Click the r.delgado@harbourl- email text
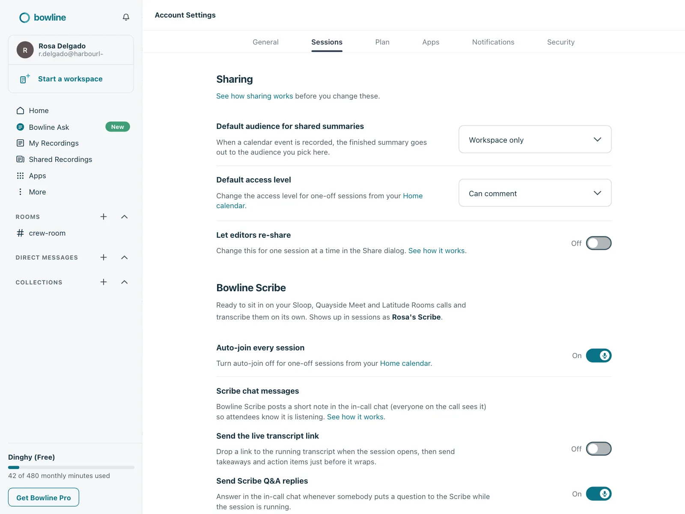 (x=71, y=54)
